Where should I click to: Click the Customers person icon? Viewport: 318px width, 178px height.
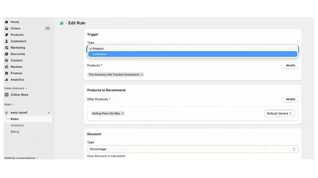coord(6,41)
